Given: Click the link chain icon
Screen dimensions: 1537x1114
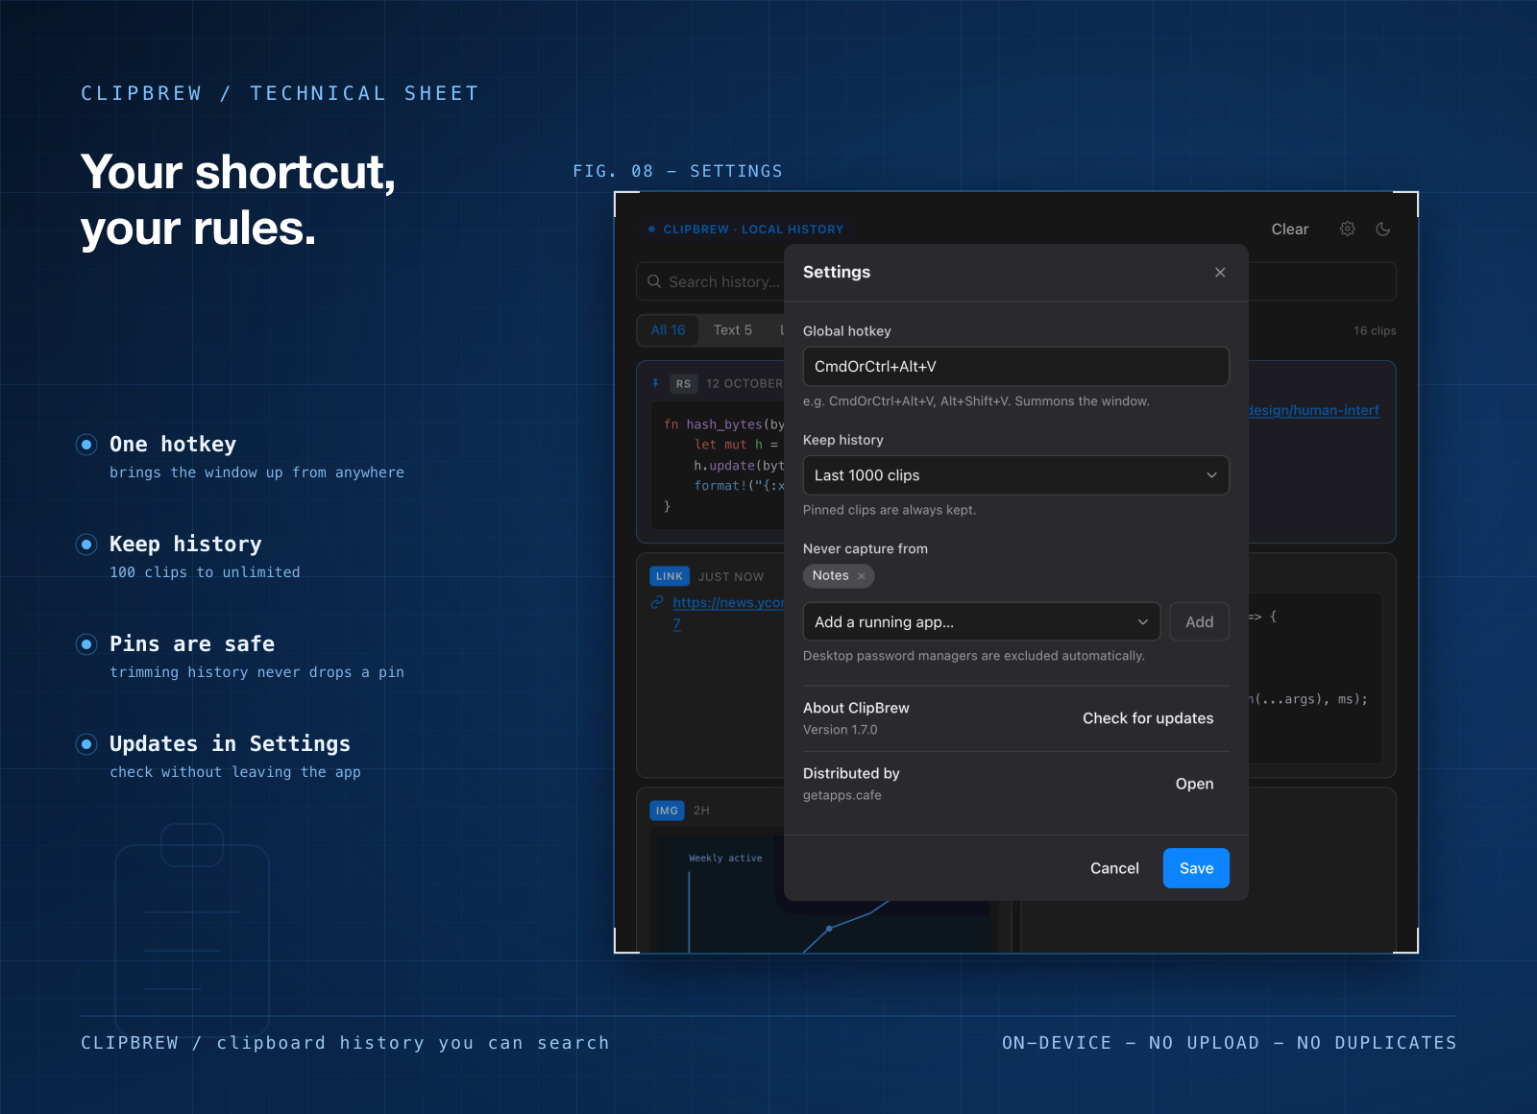Looking at the screenshot, I should pyautogui.click(x=658, y=602).
